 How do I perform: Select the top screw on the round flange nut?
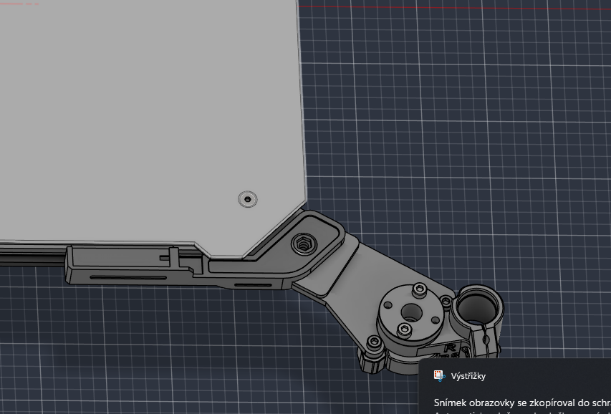tap(419, 289)
